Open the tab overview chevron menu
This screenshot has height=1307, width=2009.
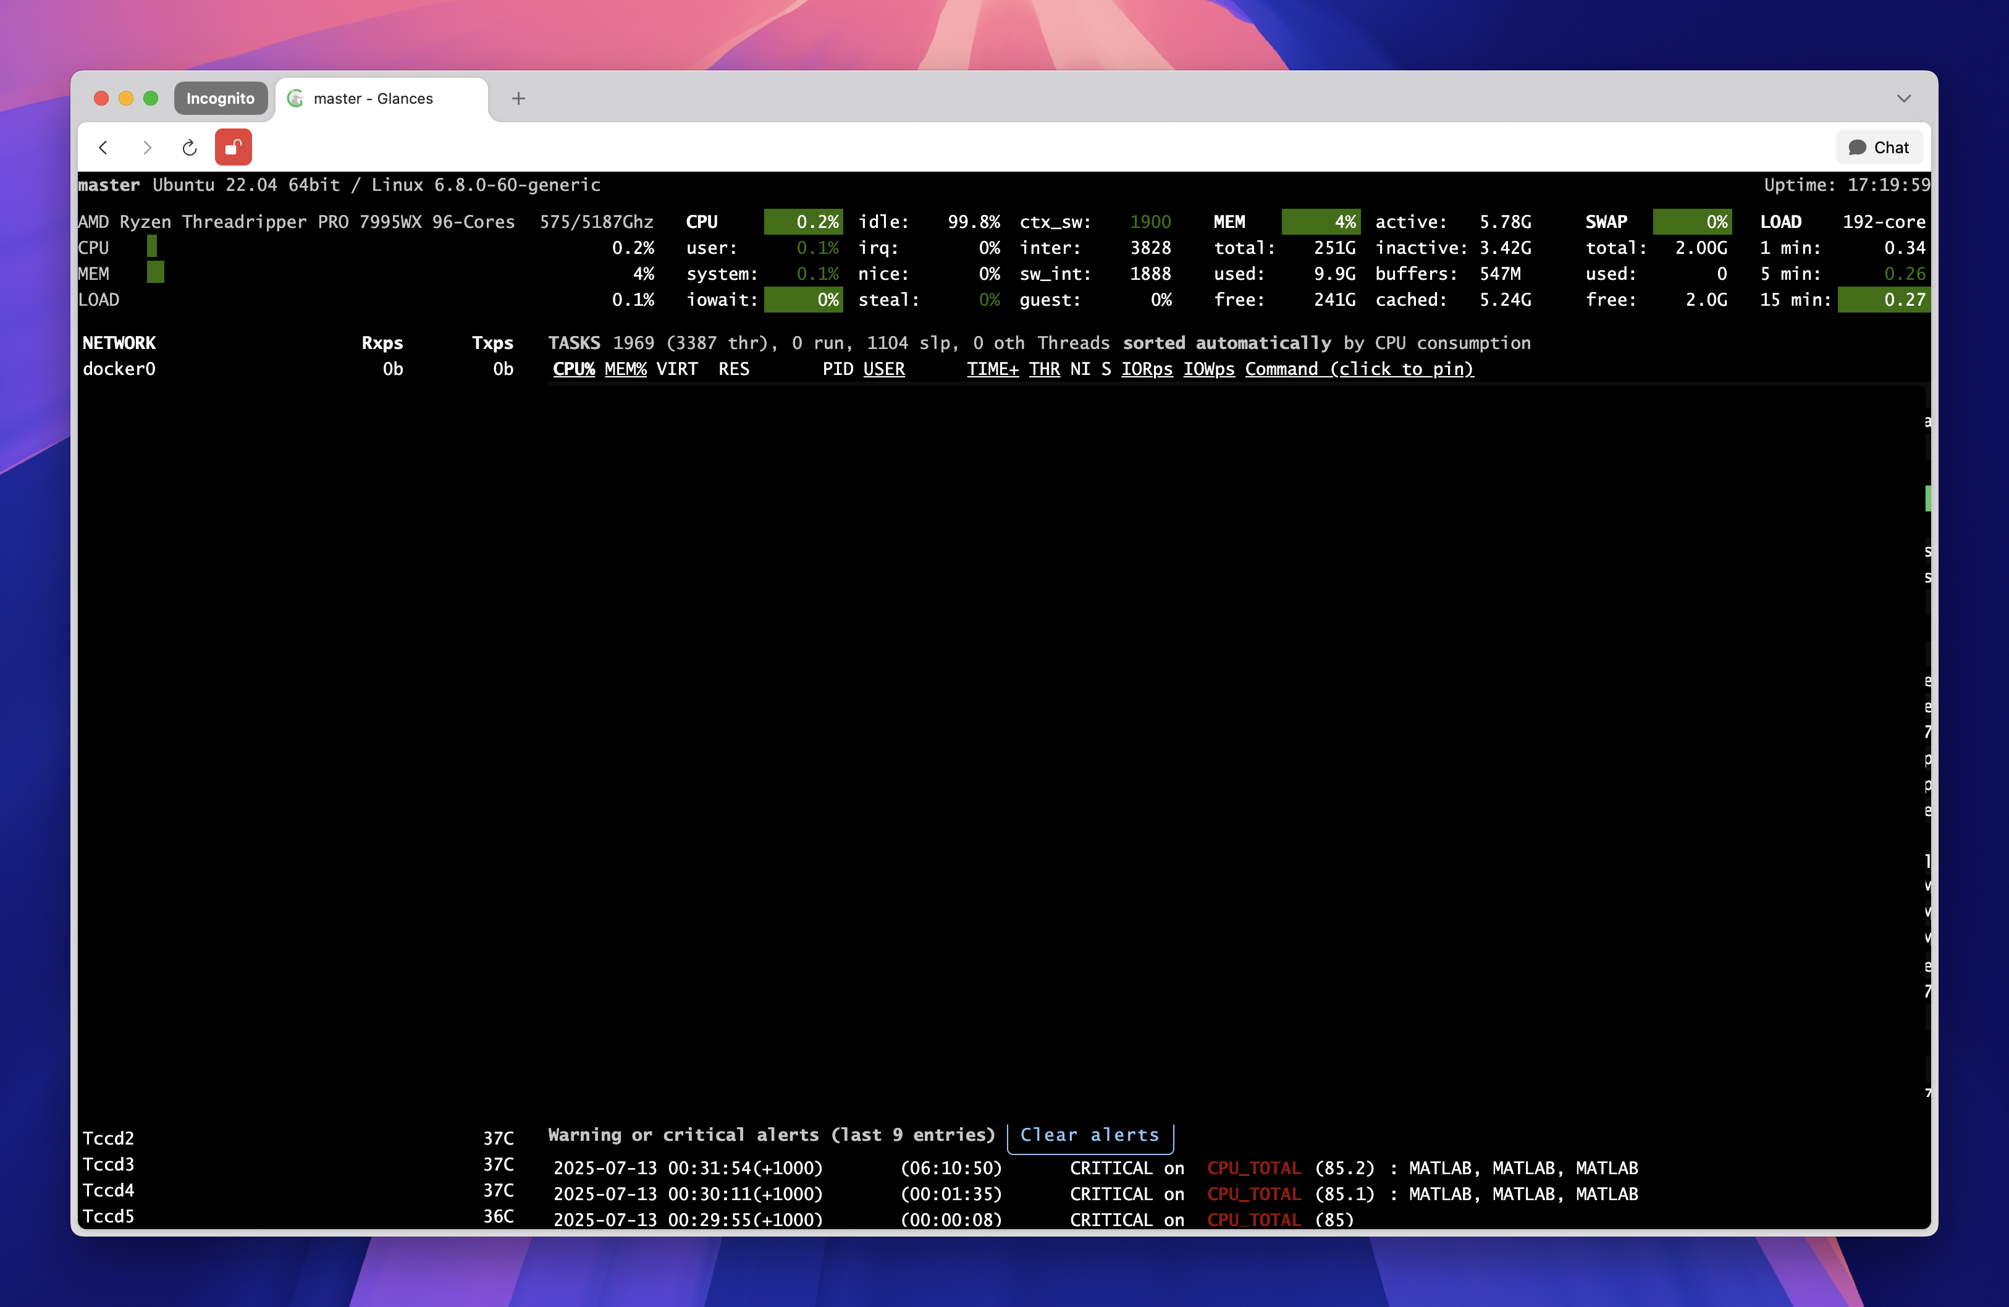1903,99
